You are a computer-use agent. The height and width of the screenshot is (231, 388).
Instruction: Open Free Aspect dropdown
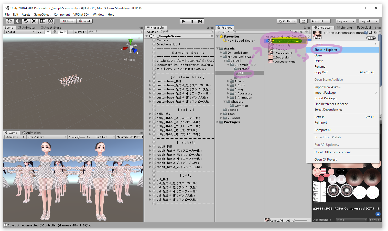(x=47, y=137)
